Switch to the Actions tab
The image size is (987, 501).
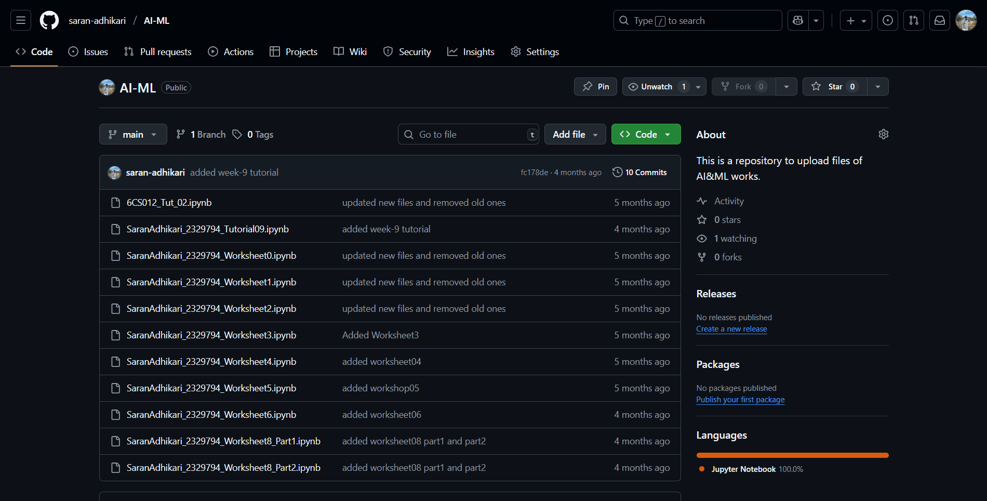pos(231,52)
